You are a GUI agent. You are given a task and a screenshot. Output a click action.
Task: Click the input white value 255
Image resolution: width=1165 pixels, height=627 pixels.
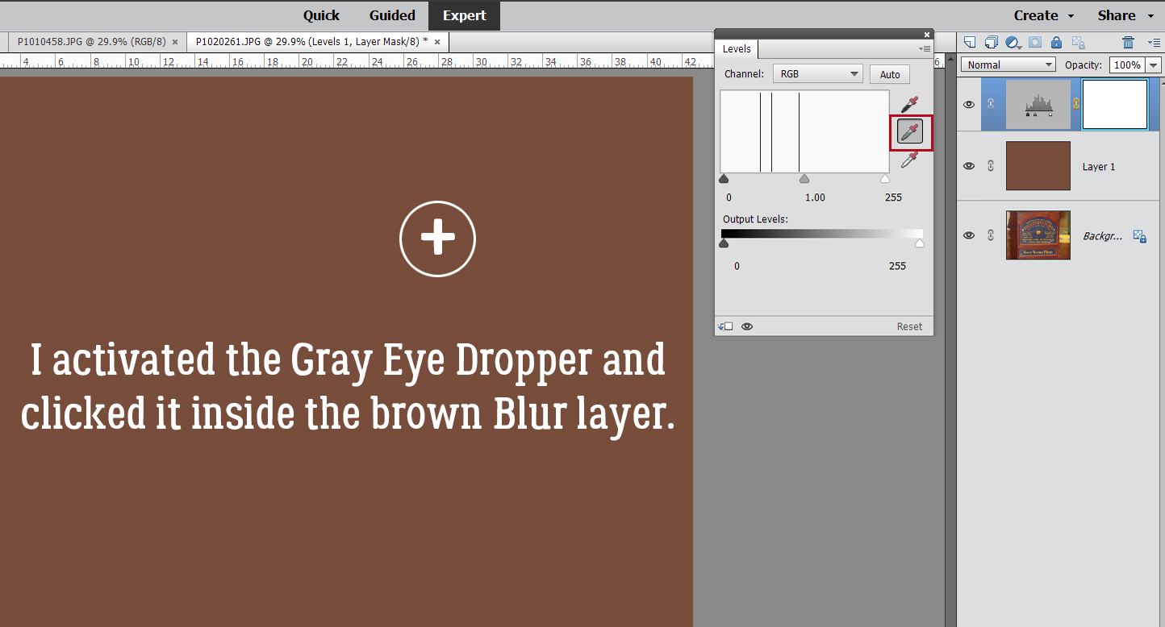[893, 197]
